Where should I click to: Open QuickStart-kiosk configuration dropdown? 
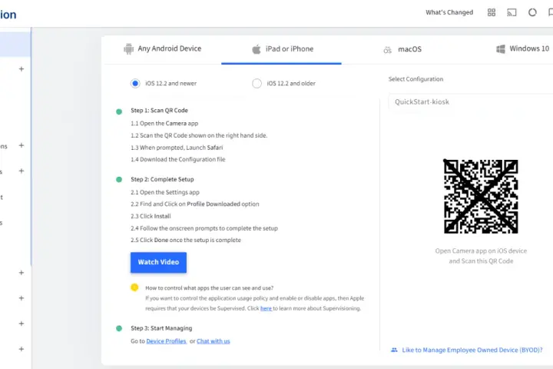pos(471,101)
